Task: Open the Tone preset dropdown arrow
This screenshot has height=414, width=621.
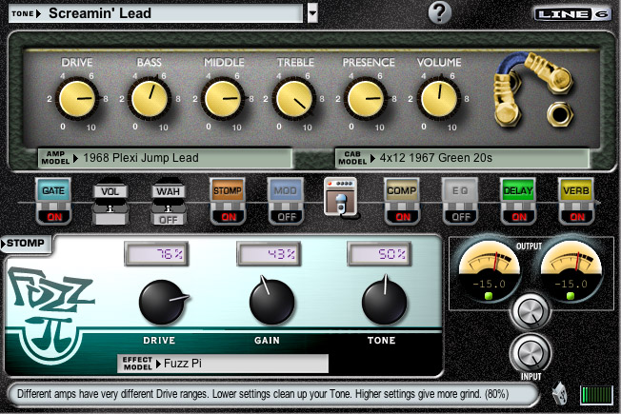Action: click(x=312, y=13)
